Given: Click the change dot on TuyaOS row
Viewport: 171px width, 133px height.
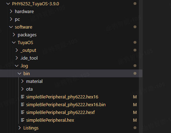Looking at the screenshot, I should point(135,42).
